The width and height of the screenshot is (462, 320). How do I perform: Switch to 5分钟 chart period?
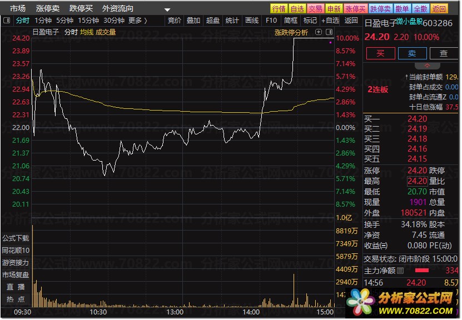pyautogui.click(x=64, y=21)
